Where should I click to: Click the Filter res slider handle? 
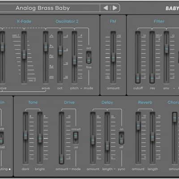[x=152, y=78]
